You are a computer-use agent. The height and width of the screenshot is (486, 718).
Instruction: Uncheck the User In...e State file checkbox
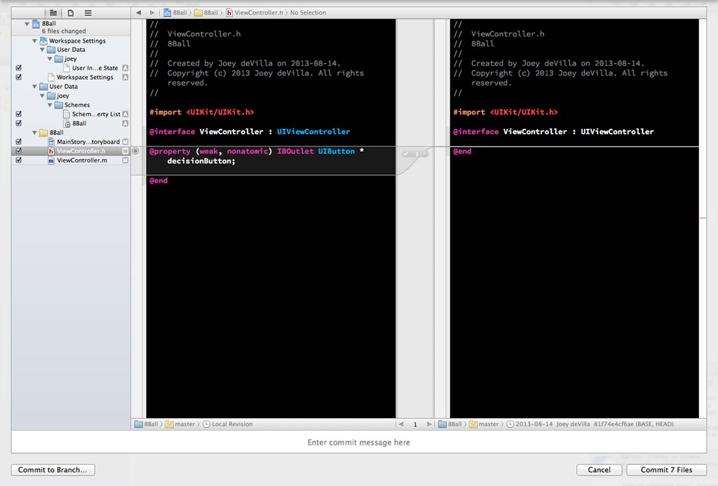click(19, 68)
